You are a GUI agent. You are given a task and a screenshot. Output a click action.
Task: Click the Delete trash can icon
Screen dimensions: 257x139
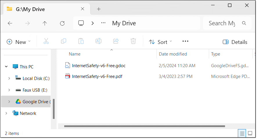tap(133, 41)
